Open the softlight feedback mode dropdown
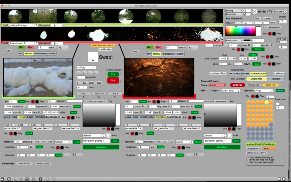Image resolution: width=291 pixels, height=182 pixels. click(x=63, y=142)
